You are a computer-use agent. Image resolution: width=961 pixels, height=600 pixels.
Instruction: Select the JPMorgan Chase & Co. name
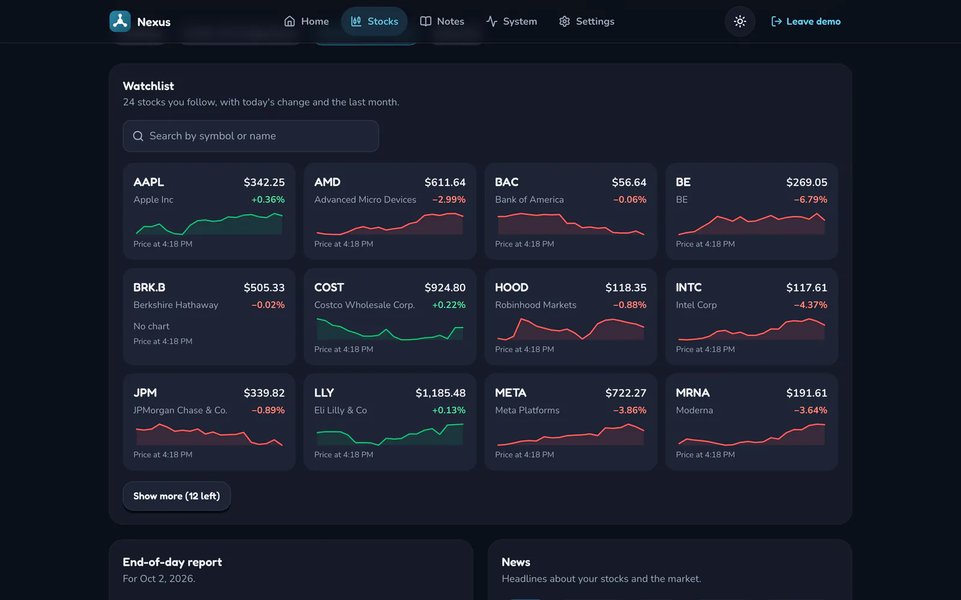point(180,410)
